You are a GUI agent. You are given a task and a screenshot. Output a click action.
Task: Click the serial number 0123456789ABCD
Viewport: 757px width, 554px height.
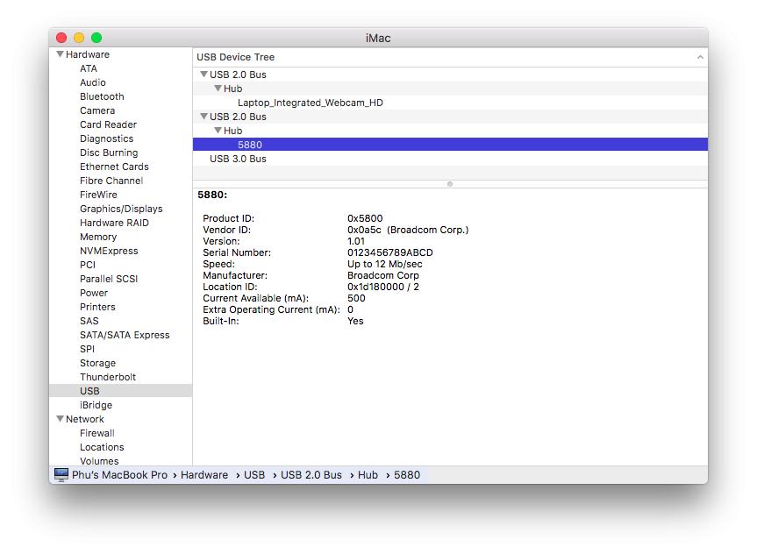click(390, 252)
